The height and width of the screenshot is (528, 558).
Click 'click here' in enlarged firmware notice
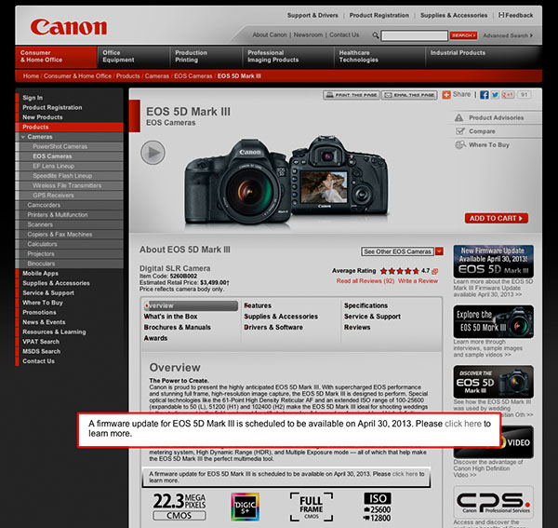pos(463,424)
